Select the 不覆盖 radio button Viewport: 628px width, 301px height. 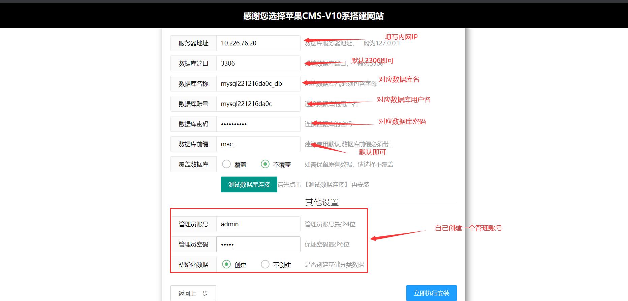coord(265,164)
